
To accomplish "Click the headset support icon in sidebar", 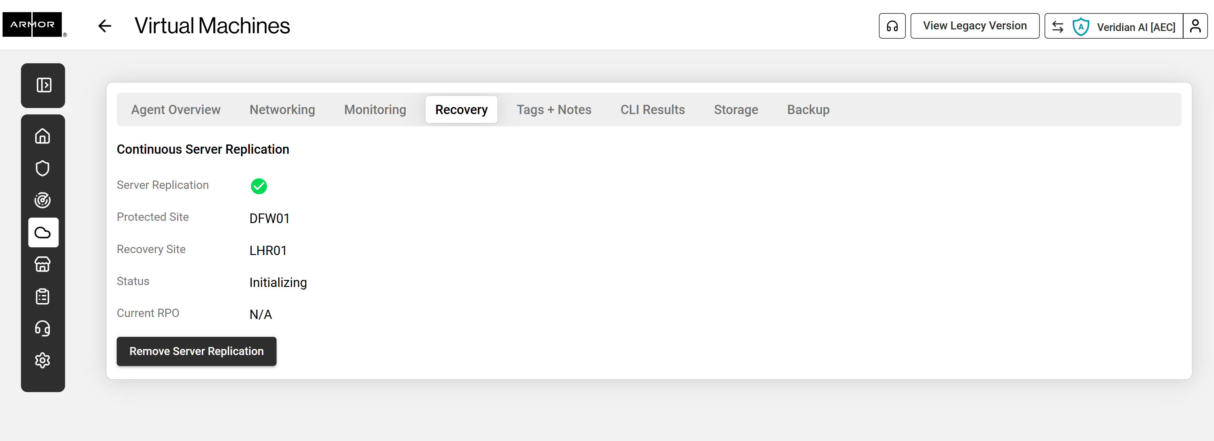I will (43, 329).
